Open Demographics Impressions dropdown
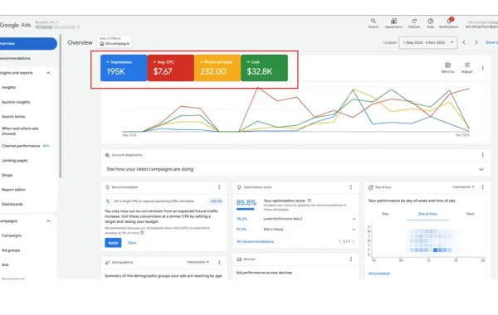 (x=198, y=262)
